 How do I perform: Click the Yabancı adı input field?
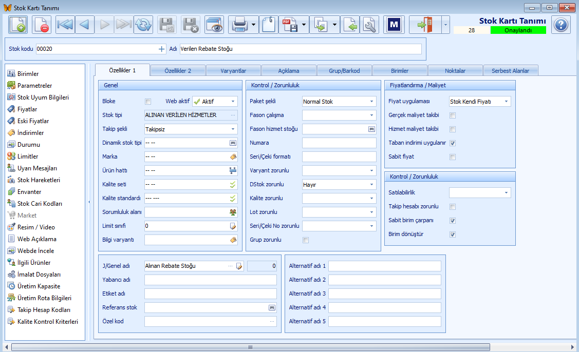click(x=211, y=280)
